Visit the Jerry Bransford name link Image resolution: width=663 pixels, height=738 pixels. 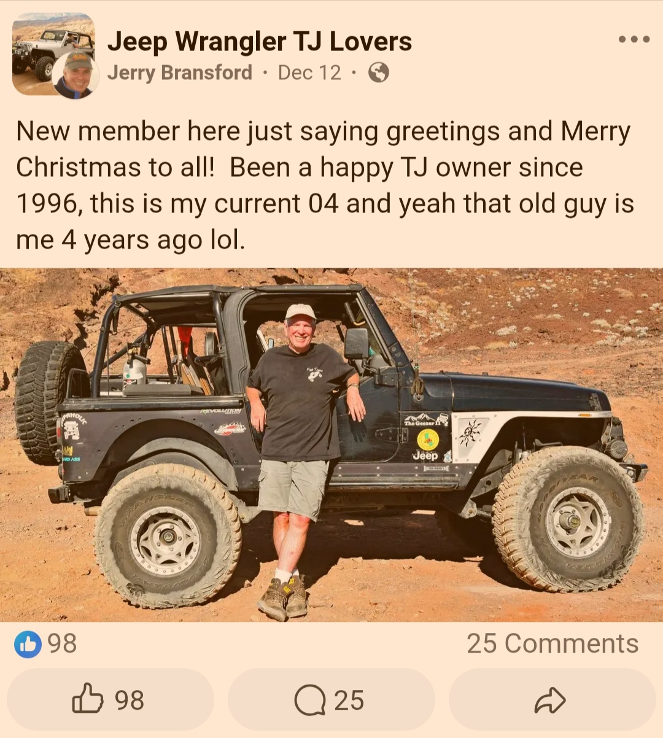click(x=180, y=72)
